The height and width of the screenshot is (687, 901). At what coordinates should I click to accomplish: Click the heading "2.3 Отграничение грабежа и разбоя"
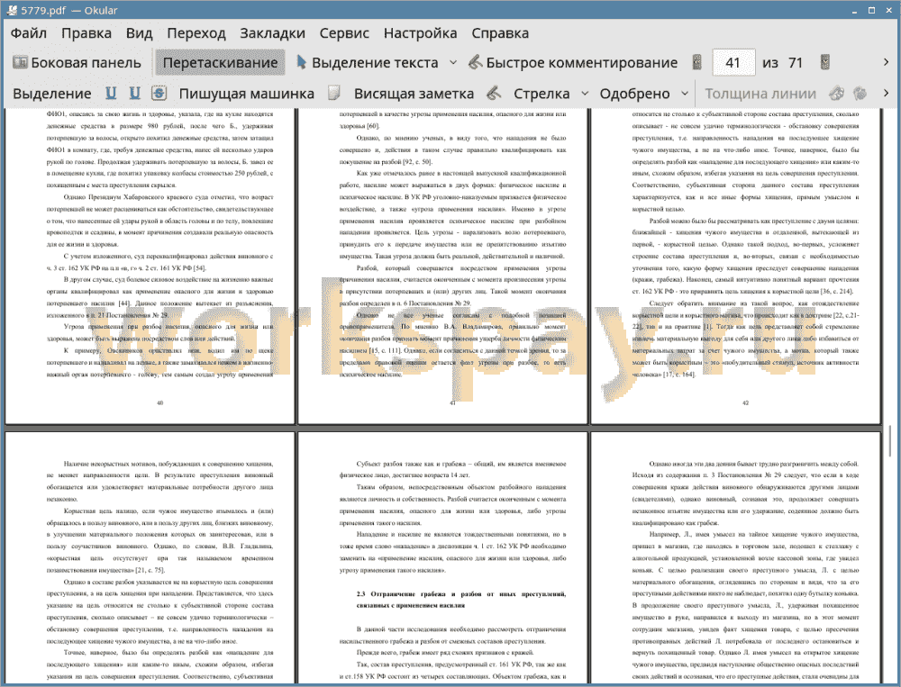coord(460,600)
